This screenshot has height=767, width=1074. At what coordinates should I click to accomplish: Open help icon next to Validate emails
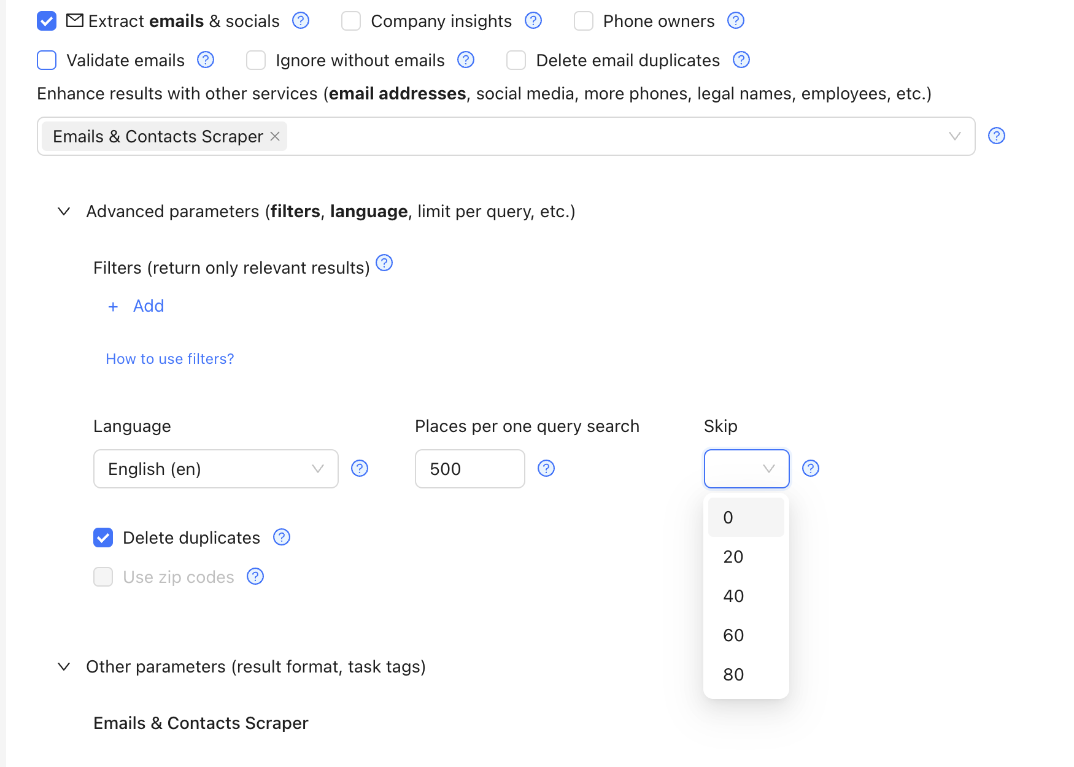(206, 60)
